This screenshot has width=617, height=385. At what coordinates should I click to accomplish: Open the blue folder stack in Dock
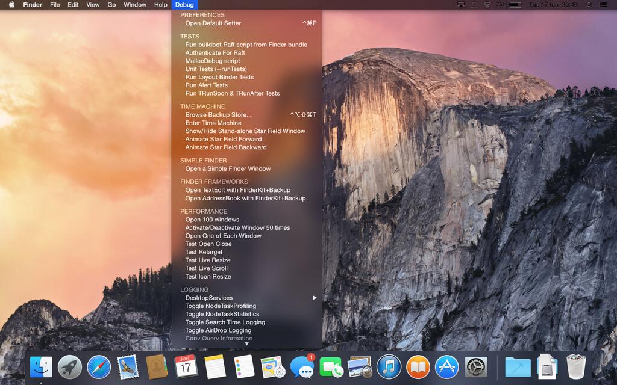coord(518,367)
